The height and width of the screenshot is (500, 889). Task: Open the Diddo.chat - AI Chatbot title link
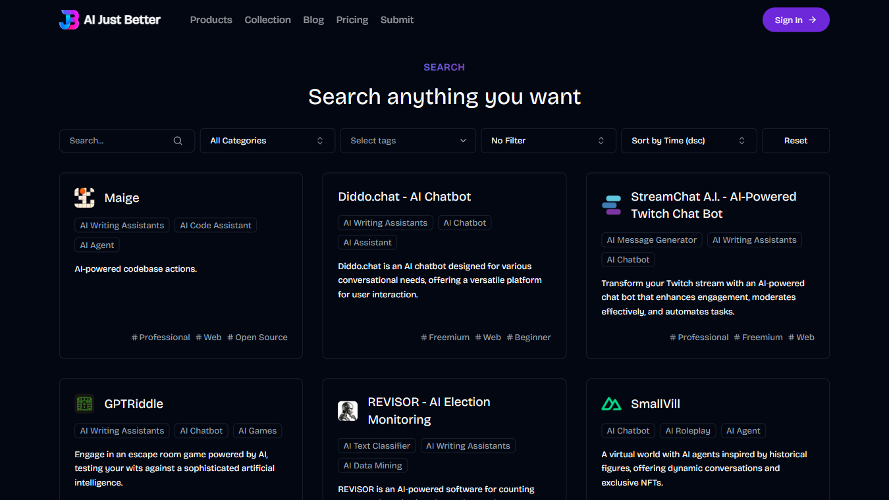coord(404,196)
